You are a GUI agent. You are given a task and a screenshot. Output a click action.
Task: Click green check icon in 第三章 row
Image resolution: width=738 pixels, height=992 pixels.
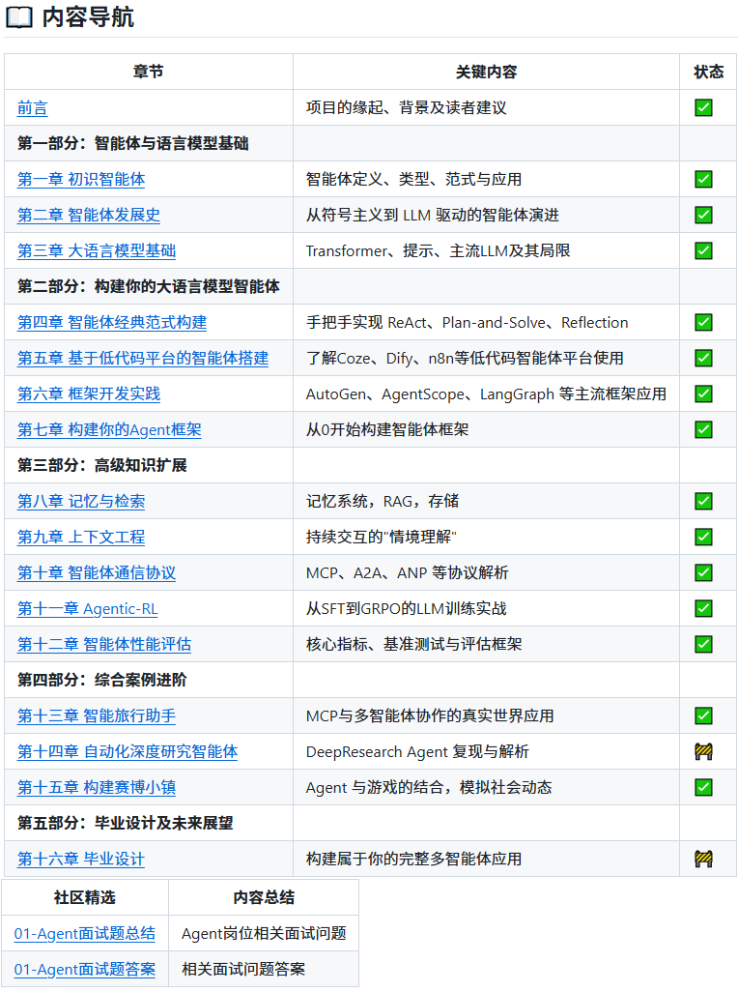pos(703,251)
